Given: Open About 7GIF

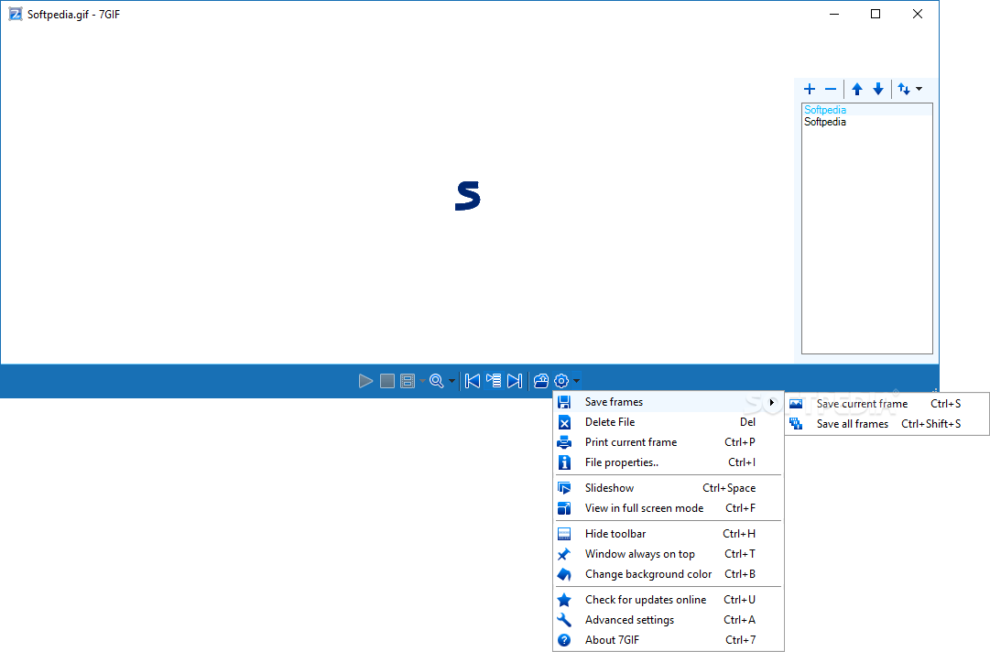Looking at the screenshot, I should 668,640.
